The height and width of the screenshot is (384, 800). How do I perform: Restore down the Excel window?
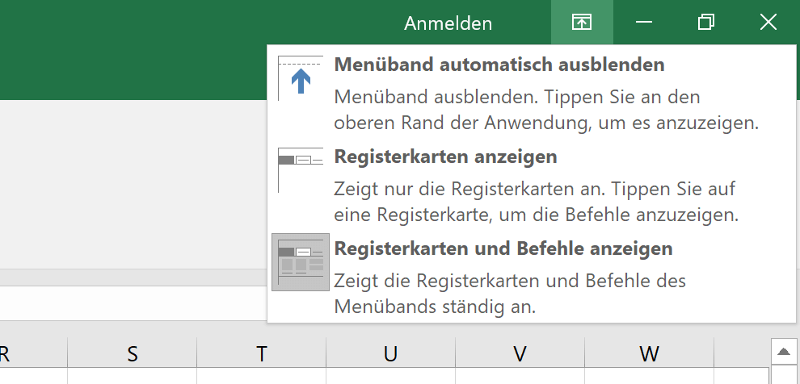(x=706, y=23)
